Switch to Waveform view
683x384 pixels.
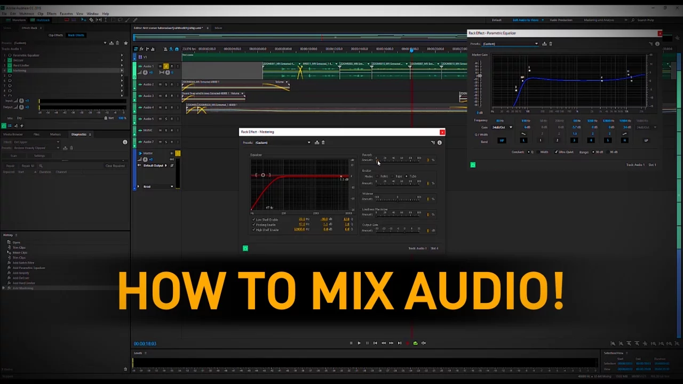pyautogui.click(x=16, y=20)
